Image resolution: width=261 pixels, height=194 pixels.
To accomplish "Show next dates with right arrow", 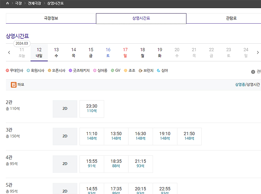I will click(x=258, y=53).
